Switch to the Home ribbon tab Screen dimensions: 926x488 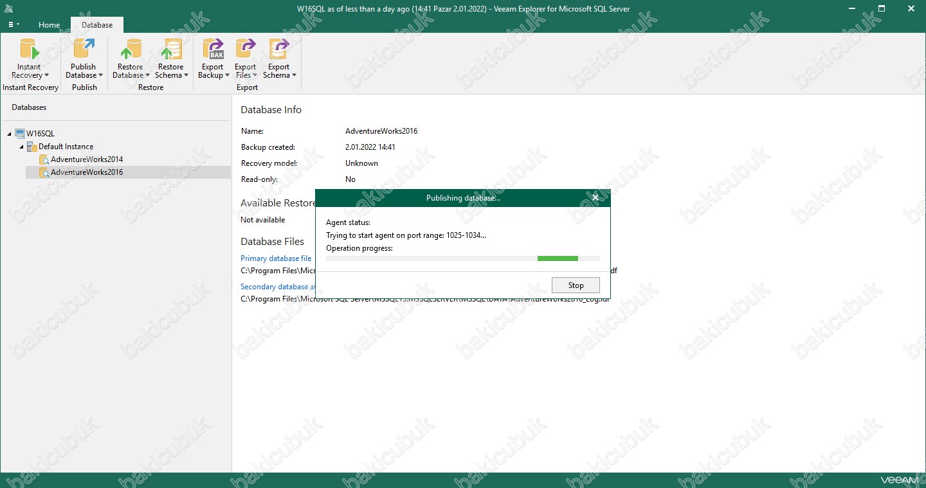click(49, 25)
